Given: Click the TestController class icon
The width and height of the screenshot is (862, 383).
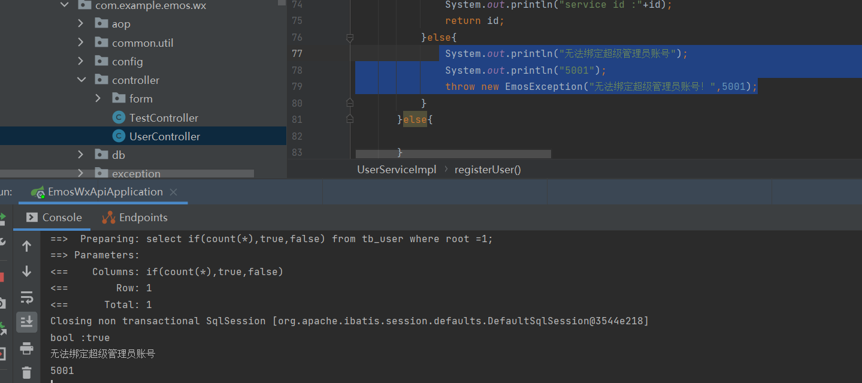Looking at the screenshot, I should (119, 117).
